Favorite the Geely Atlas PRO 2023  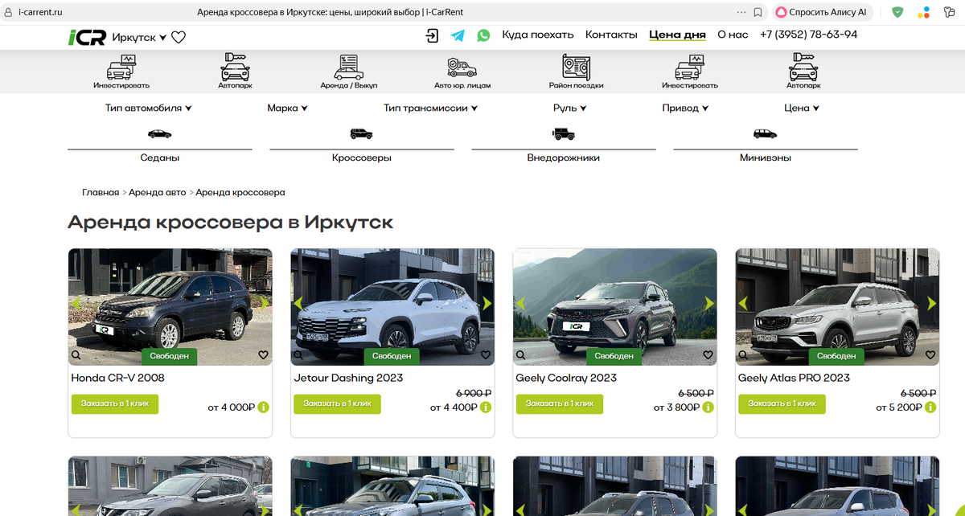(930, 354)
